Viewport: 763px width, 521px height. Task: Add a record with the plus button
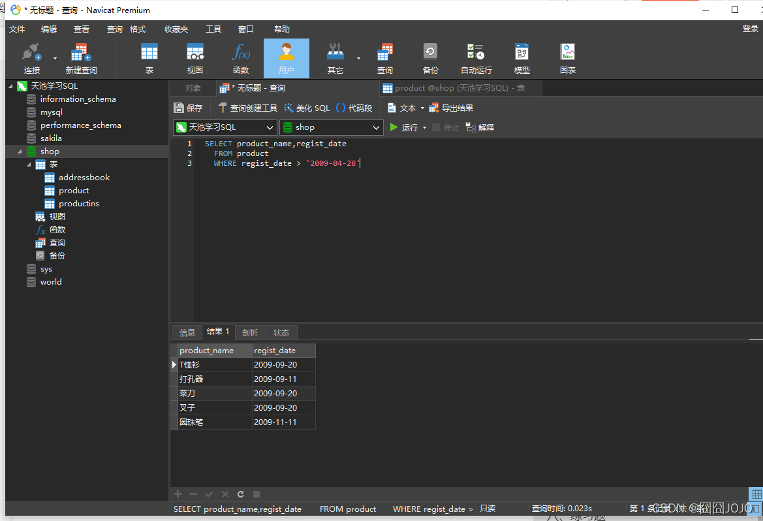178,494
